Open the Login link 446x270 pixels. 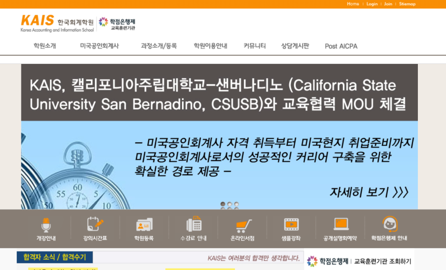pos(372,4)
